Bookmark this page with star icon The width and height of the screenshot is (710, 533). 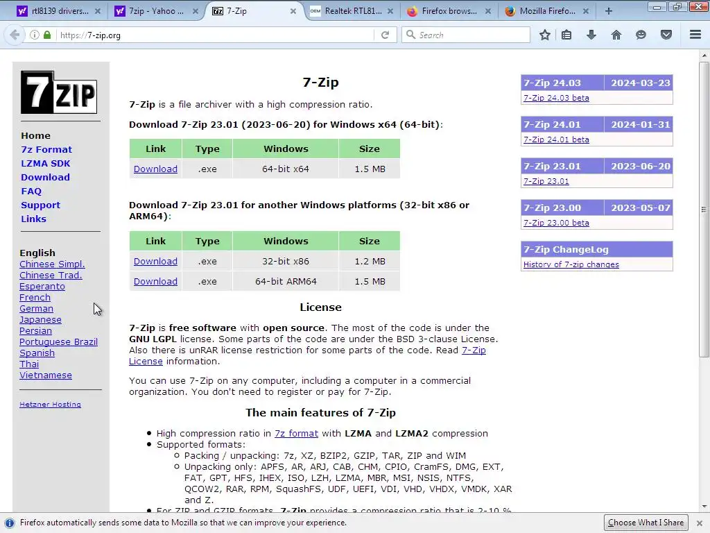(545, 35)
